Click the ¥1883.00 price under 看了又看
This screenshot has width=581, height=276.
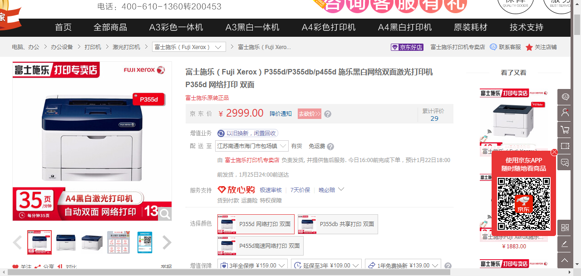tap(514, 246)
